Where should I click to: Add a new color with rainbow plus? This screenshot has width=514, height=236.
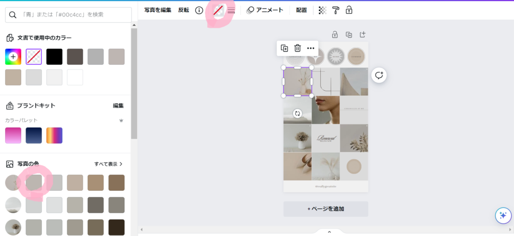click(13, 57)
